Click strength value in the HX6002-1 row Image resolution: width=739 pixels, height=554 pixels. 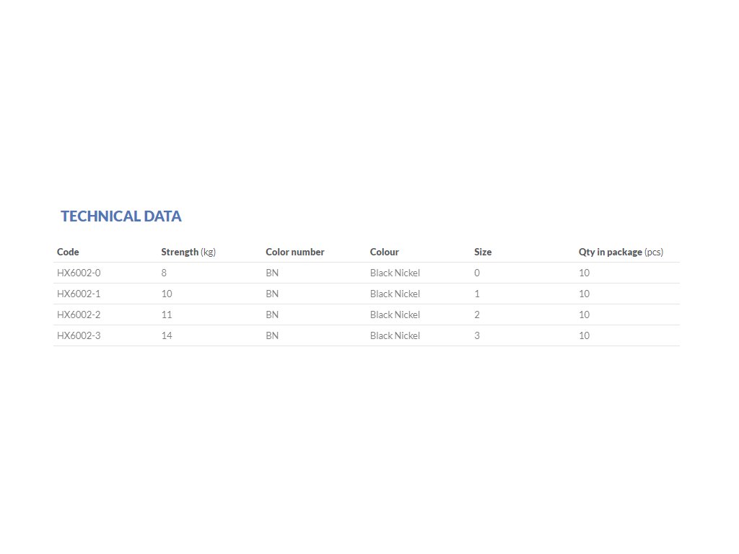167,294
